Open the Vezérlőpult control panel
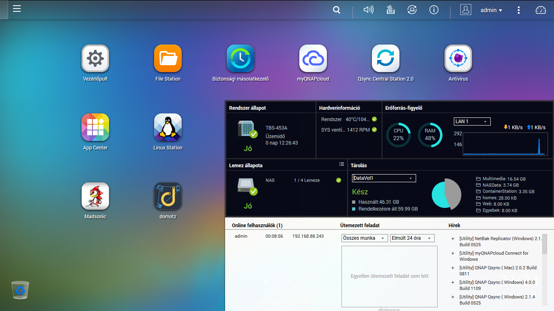 [x=95, y=58]
